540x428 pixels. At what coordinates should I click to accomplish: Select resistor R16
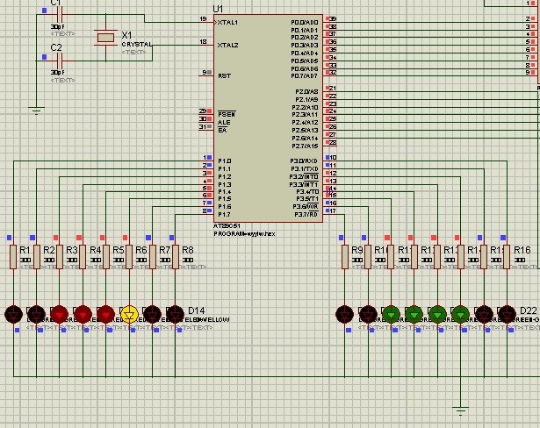tap(507, 256)
